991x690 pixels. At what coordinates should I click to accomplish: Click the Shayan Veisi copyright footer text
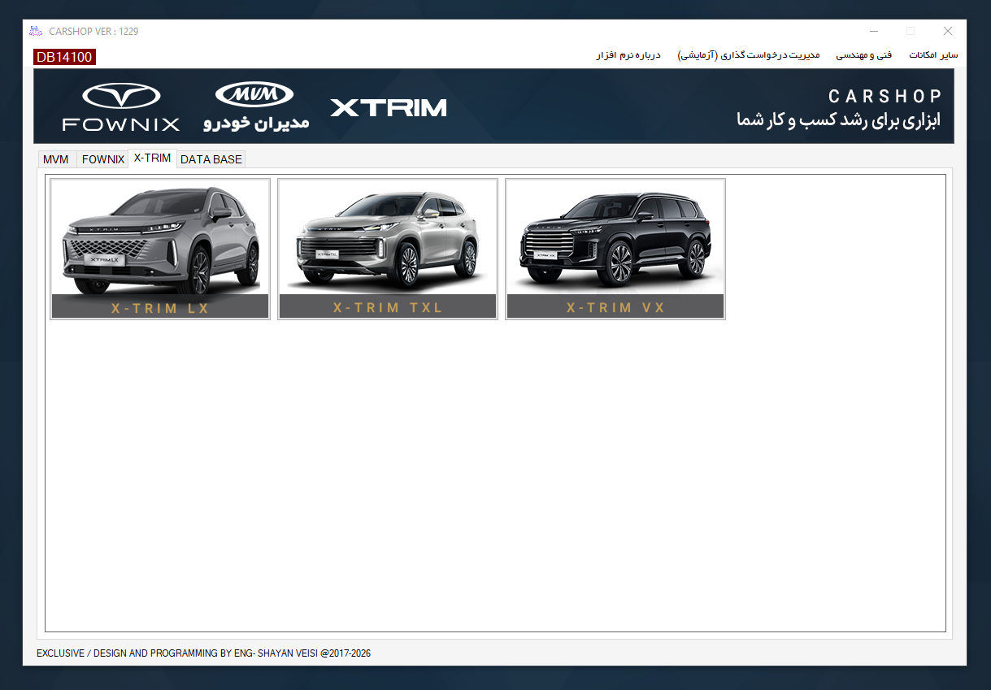(x=203, y=653)
